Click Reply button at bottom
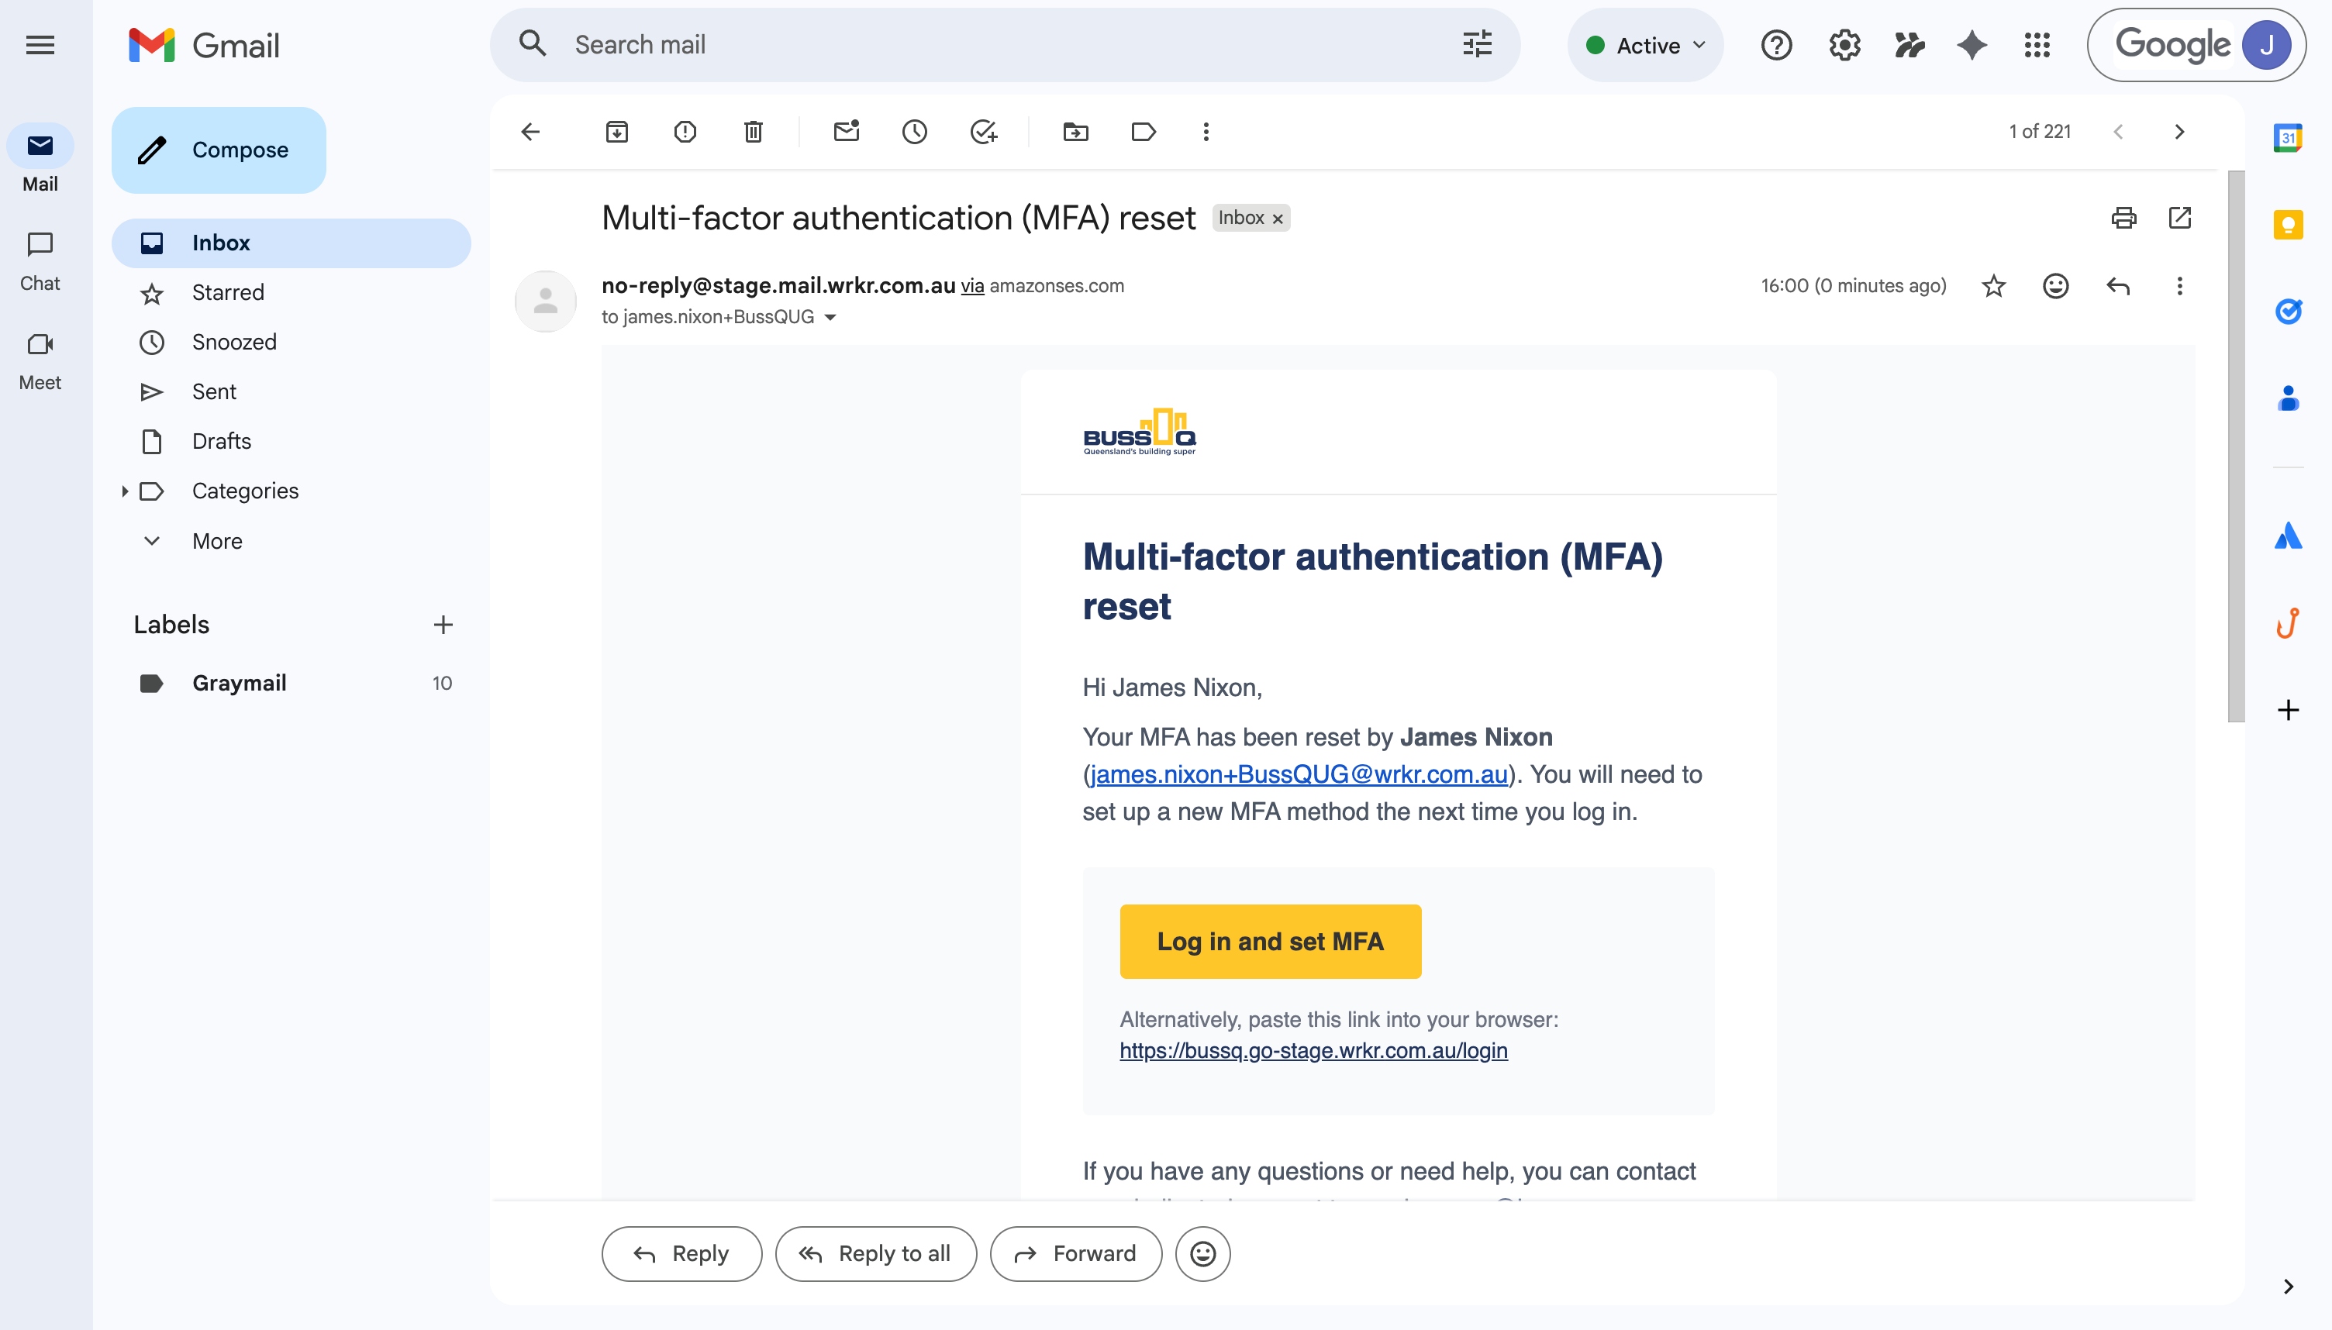Image resolution: width=2332 pixels, height=1330 pixels. point(681,1254)
